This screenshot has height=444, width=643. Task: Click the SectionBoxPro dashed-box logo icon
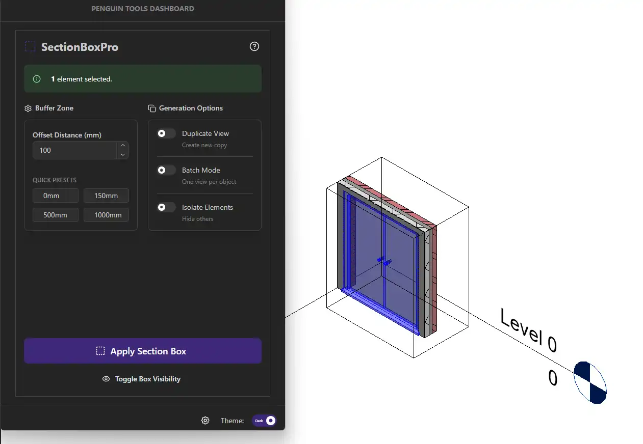tap(30, 47)
